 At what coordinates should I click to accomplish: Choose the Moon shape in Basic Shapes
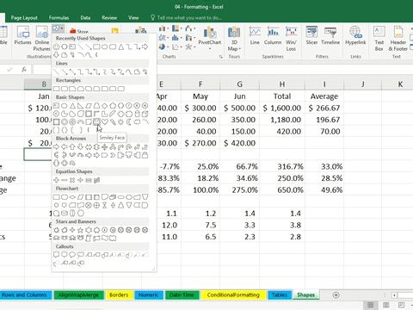[x=129, y=122]
